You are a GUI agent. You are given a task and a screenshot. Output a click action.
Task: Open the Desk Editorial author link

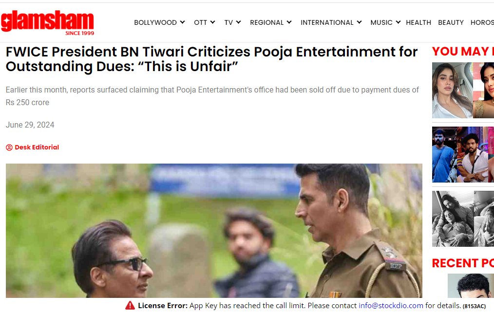pos(37,147)
